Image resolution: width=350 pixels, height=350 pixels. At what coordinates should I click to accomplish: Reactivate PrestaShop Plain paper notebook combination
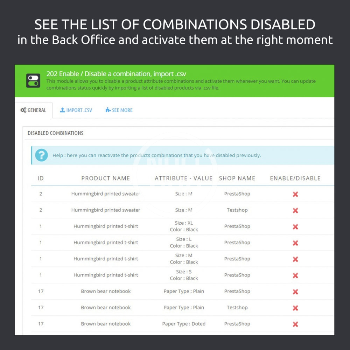[295, 292]
